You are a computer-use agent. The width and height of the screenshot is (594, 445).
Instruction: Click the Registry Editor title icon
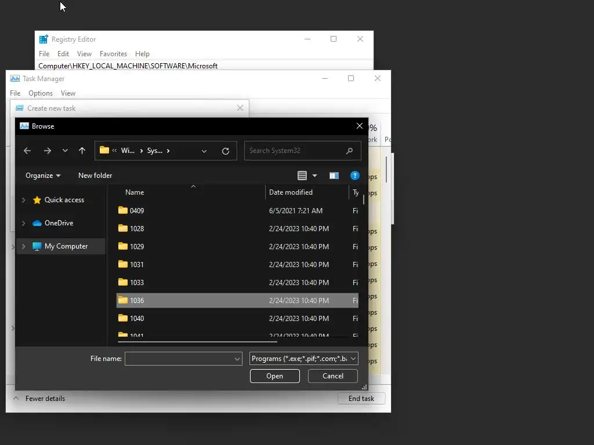pos(44,39)
